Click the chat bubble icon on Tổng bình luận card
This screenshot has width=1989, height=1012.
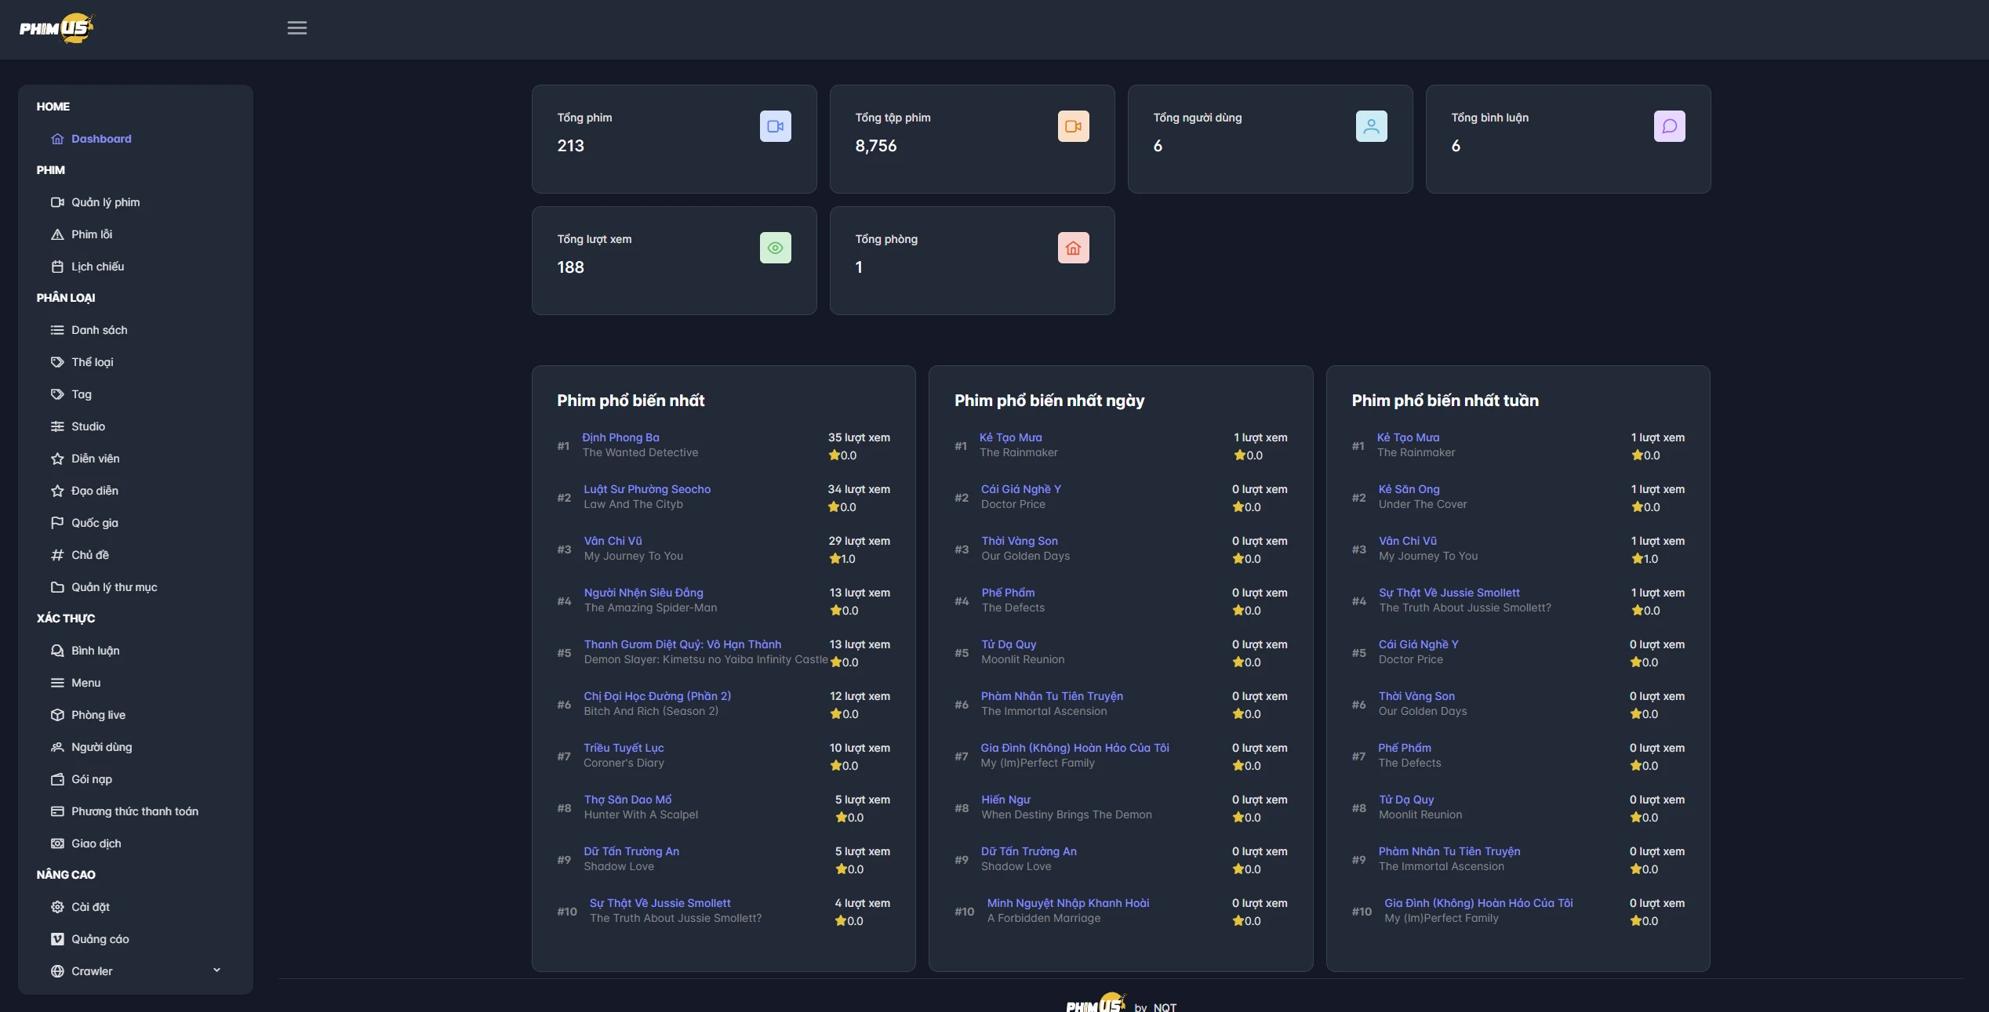point(1670,126)
